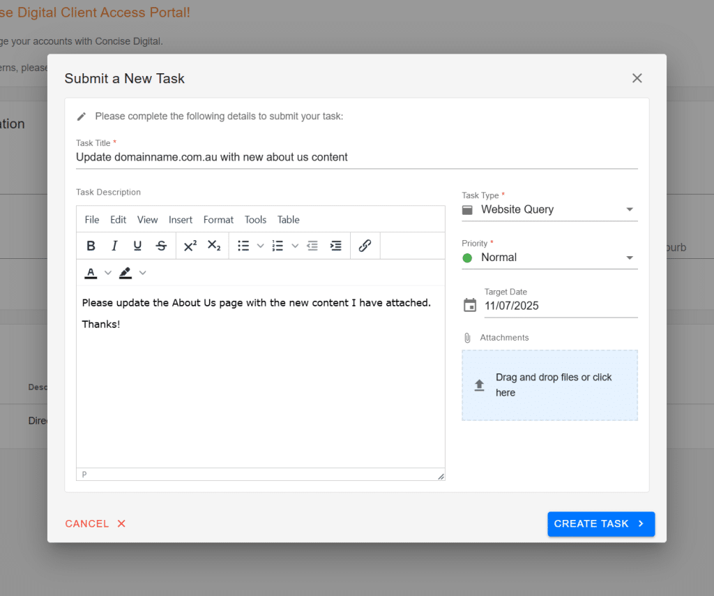This screenshot has height=596, width=714.
Task: Enable superscript formatting
Action: (190, 246)
